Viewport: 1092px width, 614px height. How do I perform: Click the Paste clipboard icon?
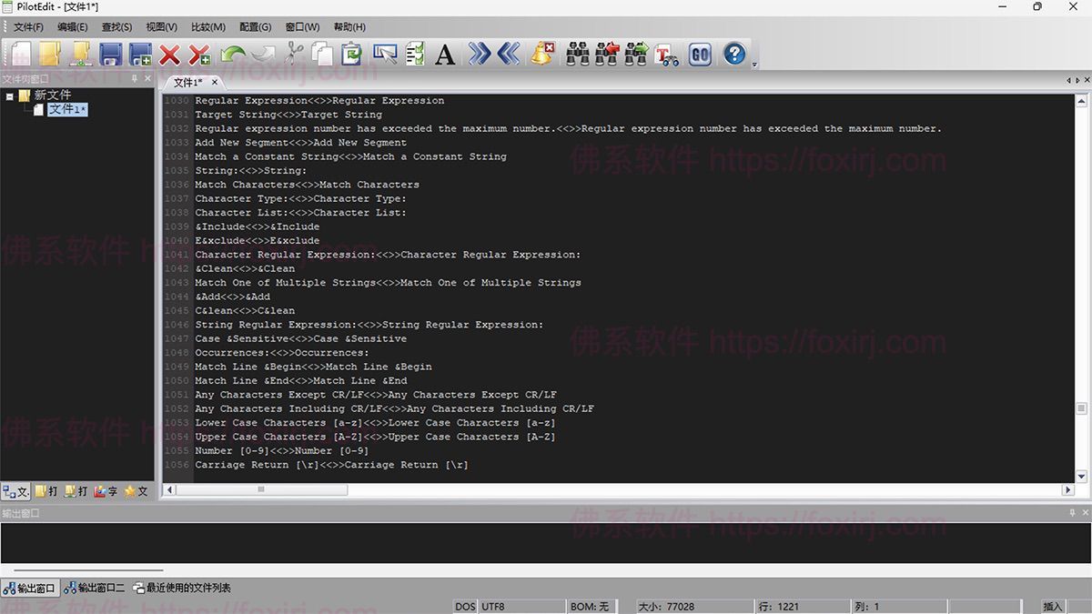point(352,55)
